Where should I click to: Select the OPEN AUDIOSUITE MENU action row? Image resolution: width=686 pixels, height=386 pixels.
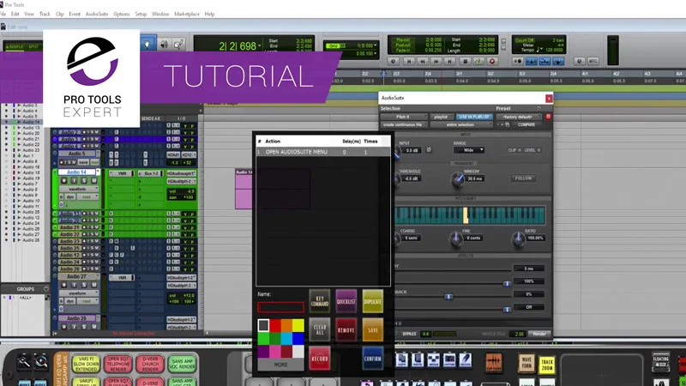323,152
